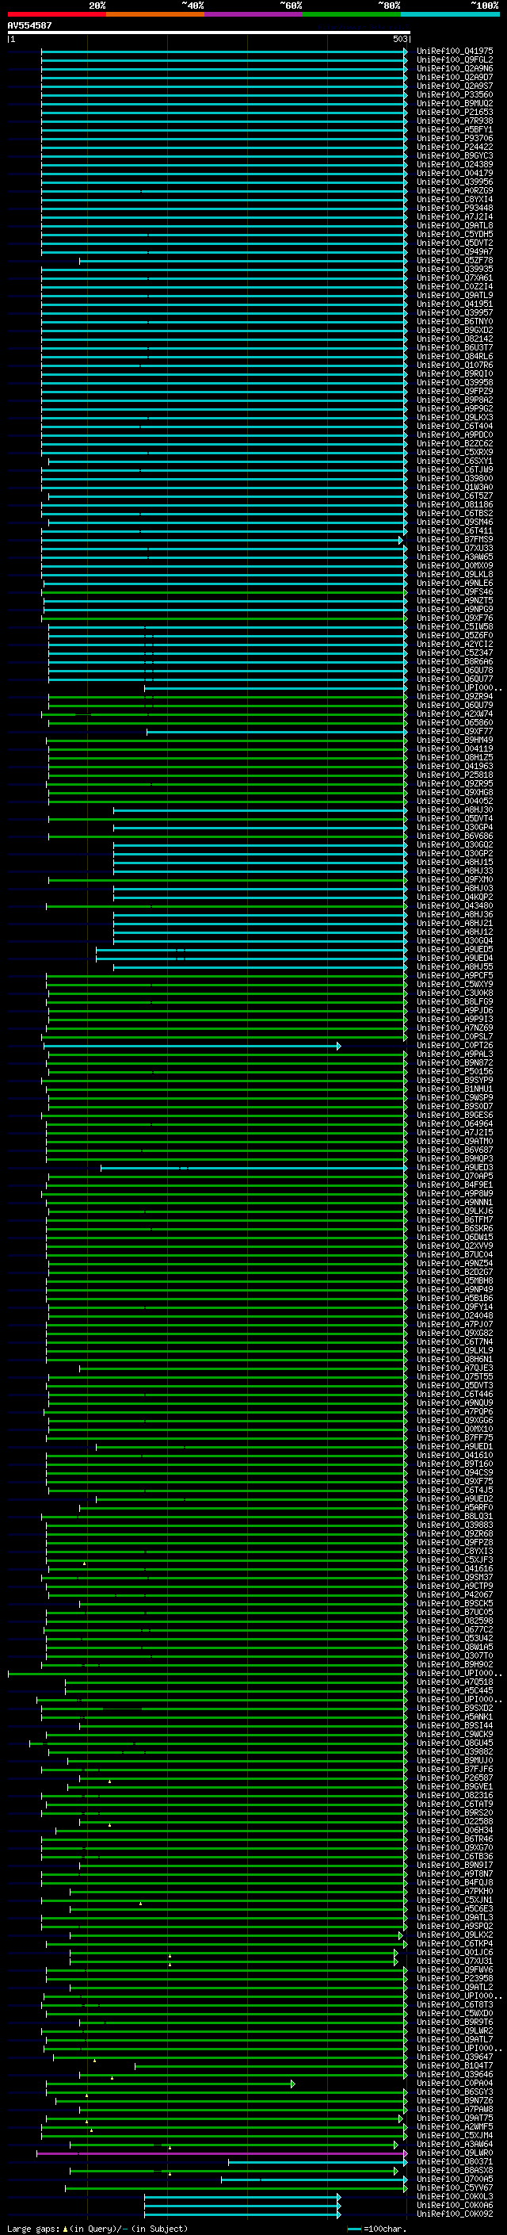
Task: Select the UniRef100_B6SGY3 label
Action: tap(455, 2091)
